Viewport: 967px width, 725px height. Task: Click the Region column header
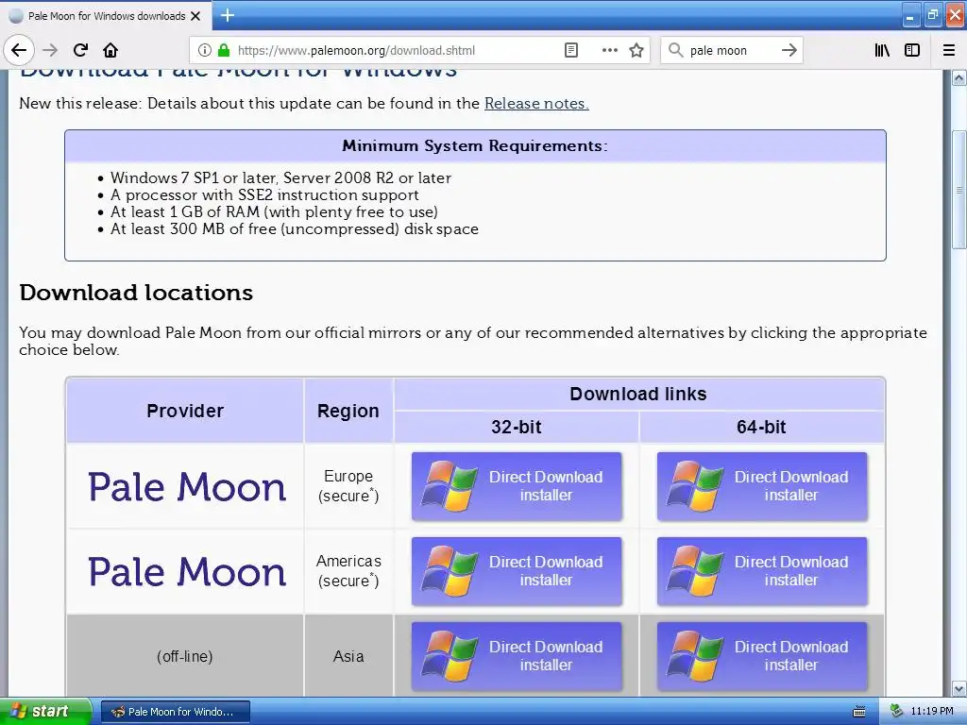point(348,411)
